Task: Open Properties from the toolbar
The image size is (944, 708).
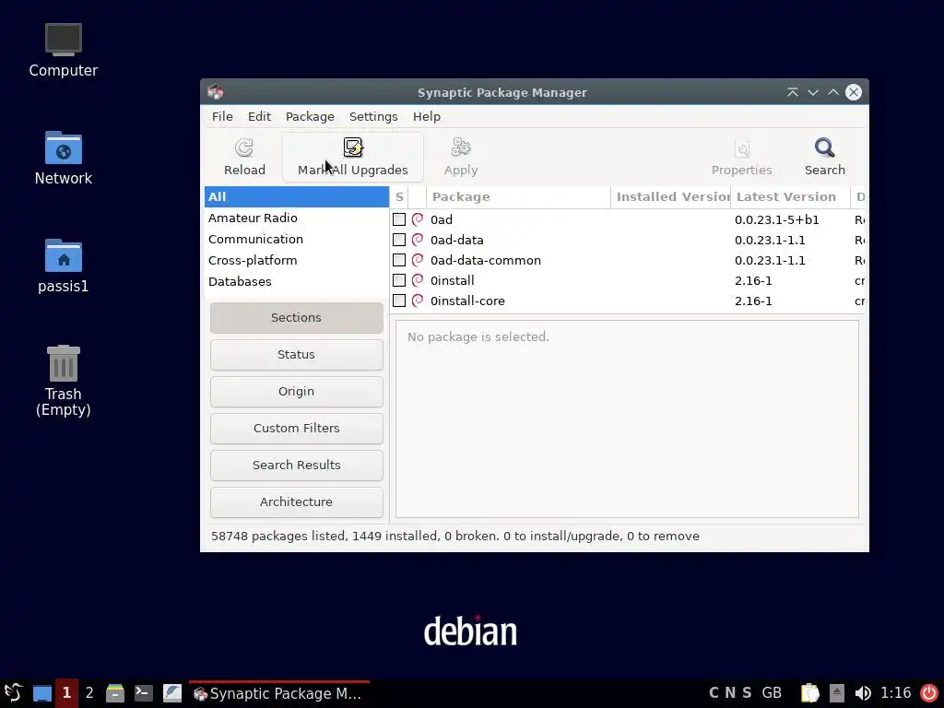Action: [741, 157]
